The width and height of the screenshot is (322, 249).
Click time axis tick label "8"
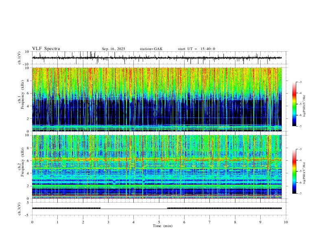pyautogui.click(x=235, y=222)
